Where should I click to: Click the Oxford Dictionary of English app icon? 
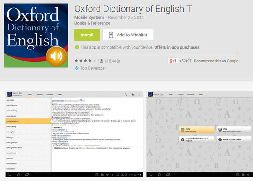(36, 35)
